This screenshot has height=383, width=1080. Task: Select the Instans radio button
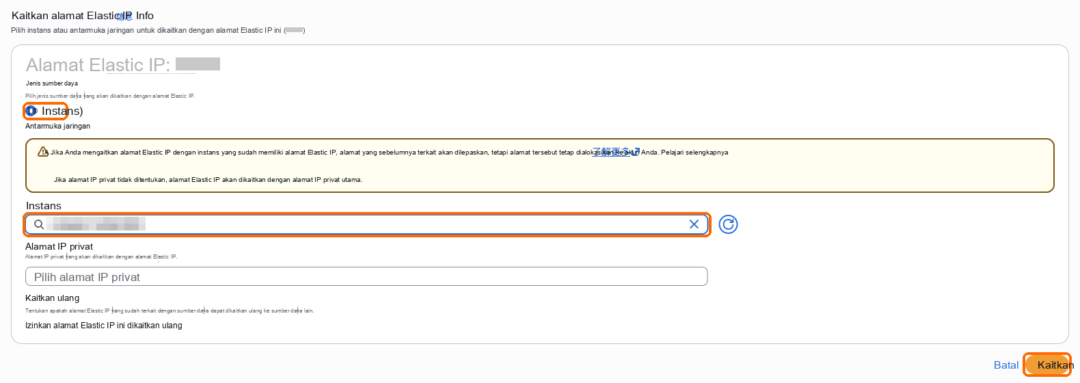31,111
